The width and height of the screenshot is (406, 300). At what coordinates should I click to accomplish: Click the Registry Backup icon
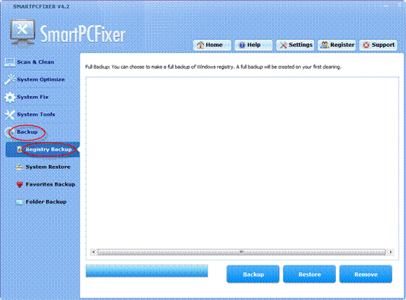(19, 149)
